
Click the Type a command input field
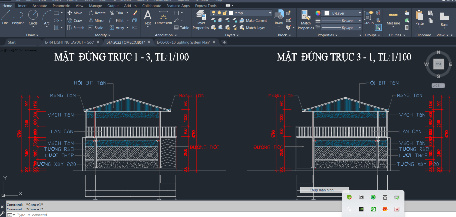coord(33,215)
